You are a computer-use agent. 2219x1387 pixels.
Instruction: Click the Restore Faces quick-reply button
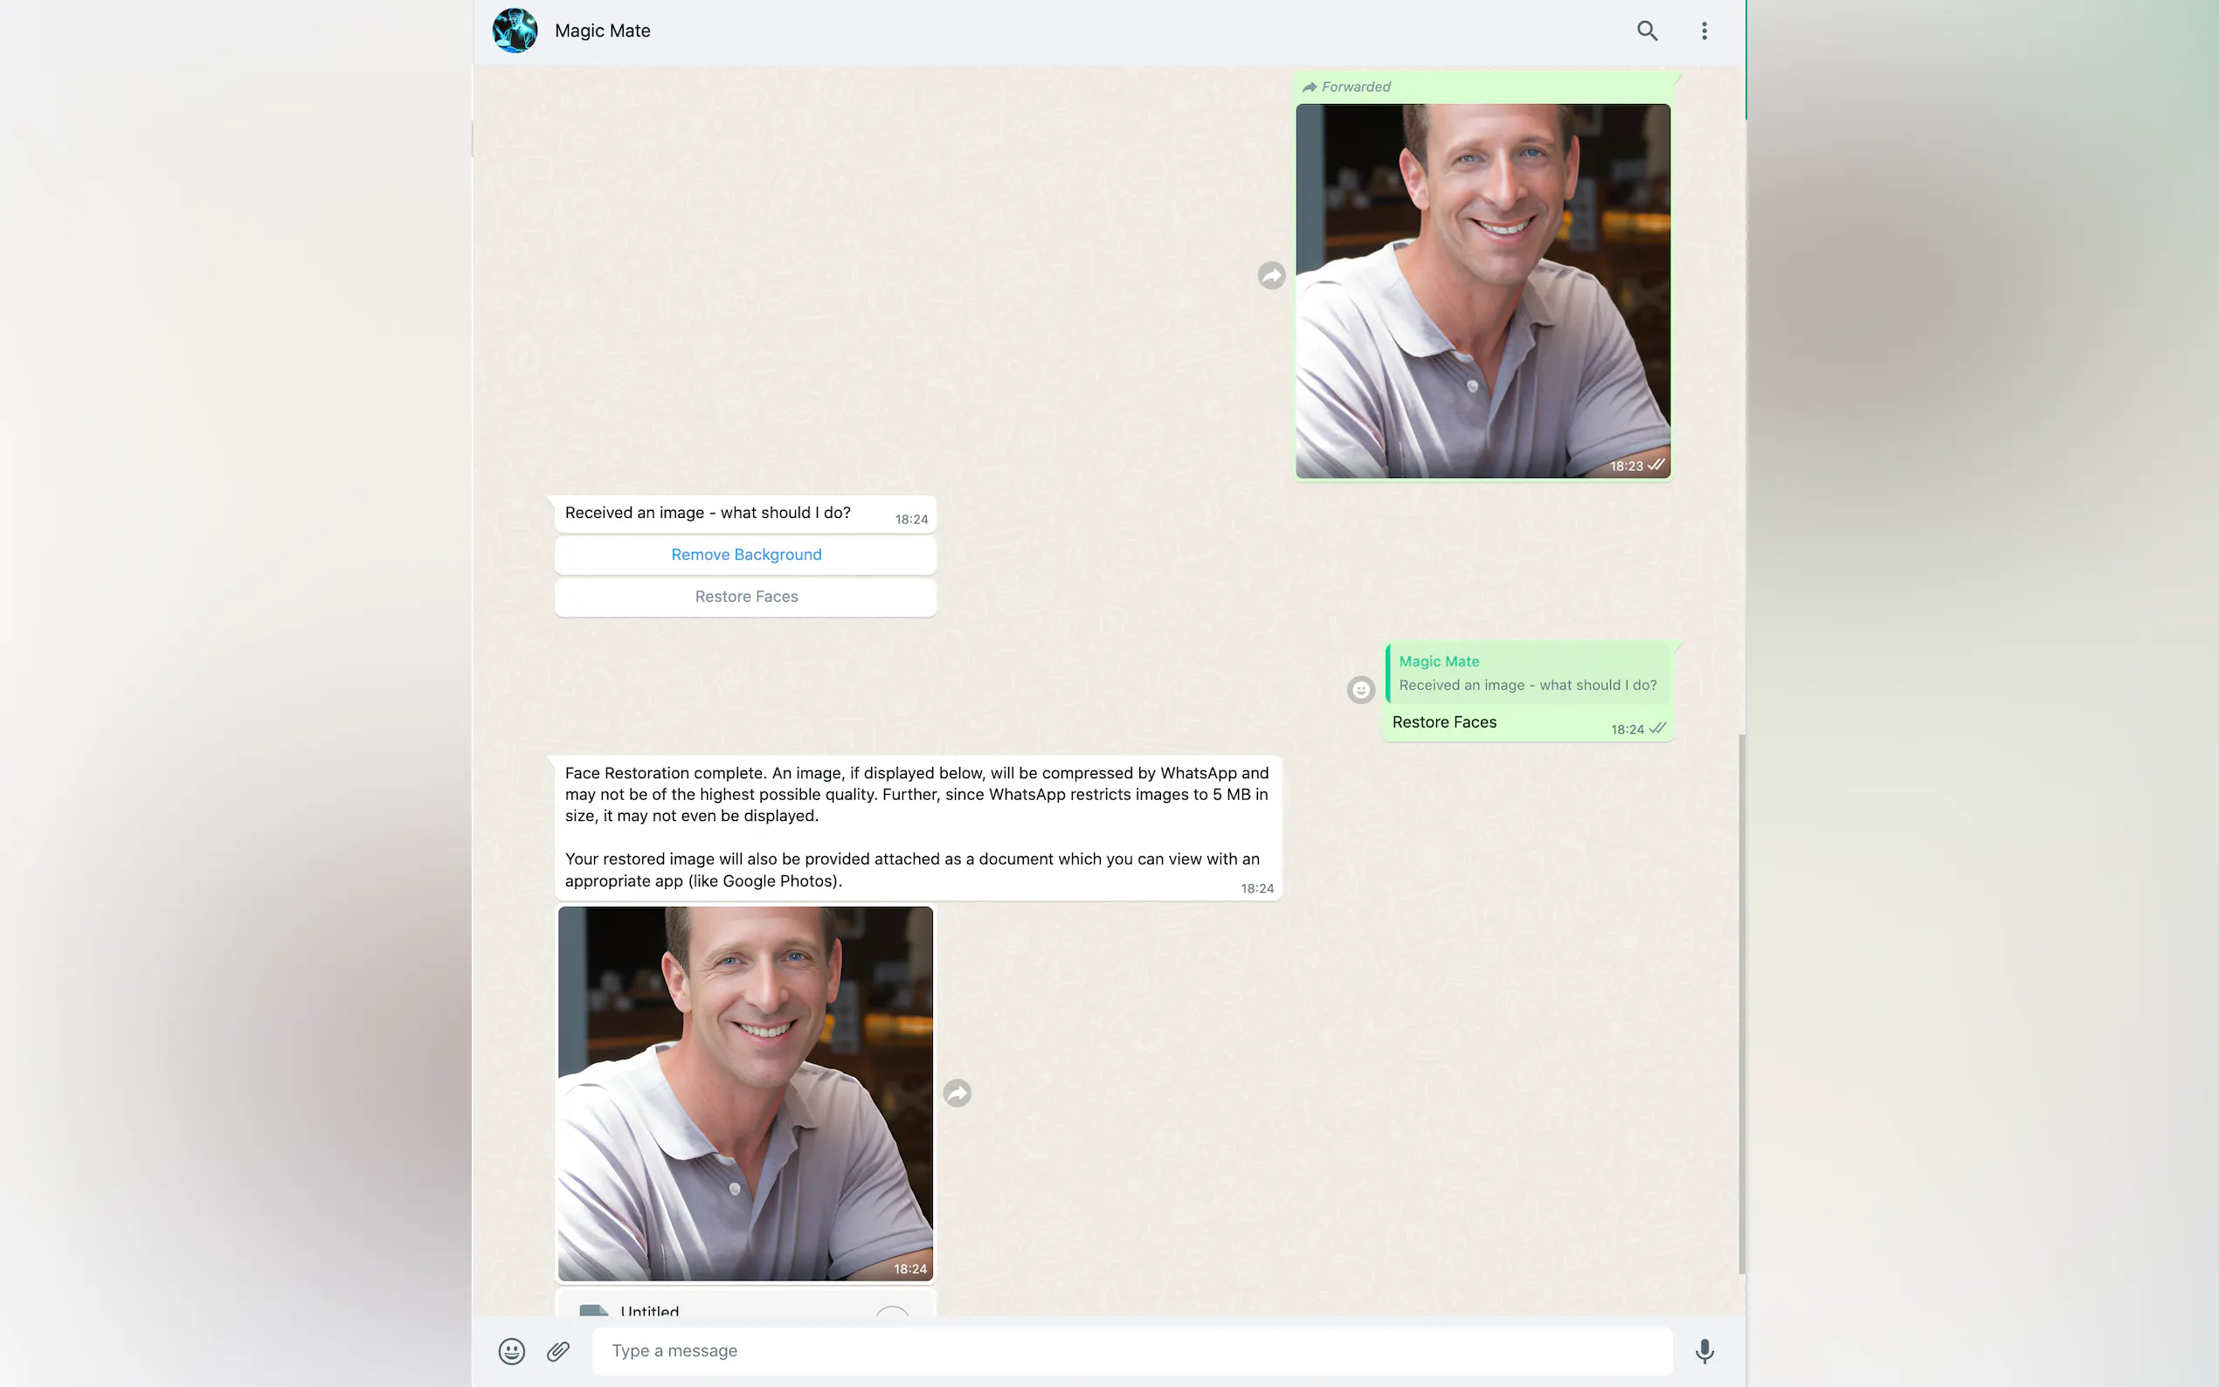(745, 597)
